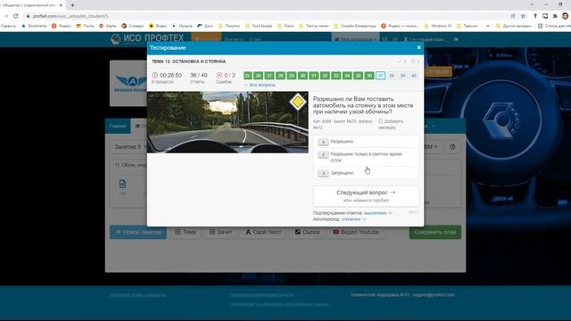Go to Следующий вопрос
The image size is (571, 321).
[x=366, y=196]
